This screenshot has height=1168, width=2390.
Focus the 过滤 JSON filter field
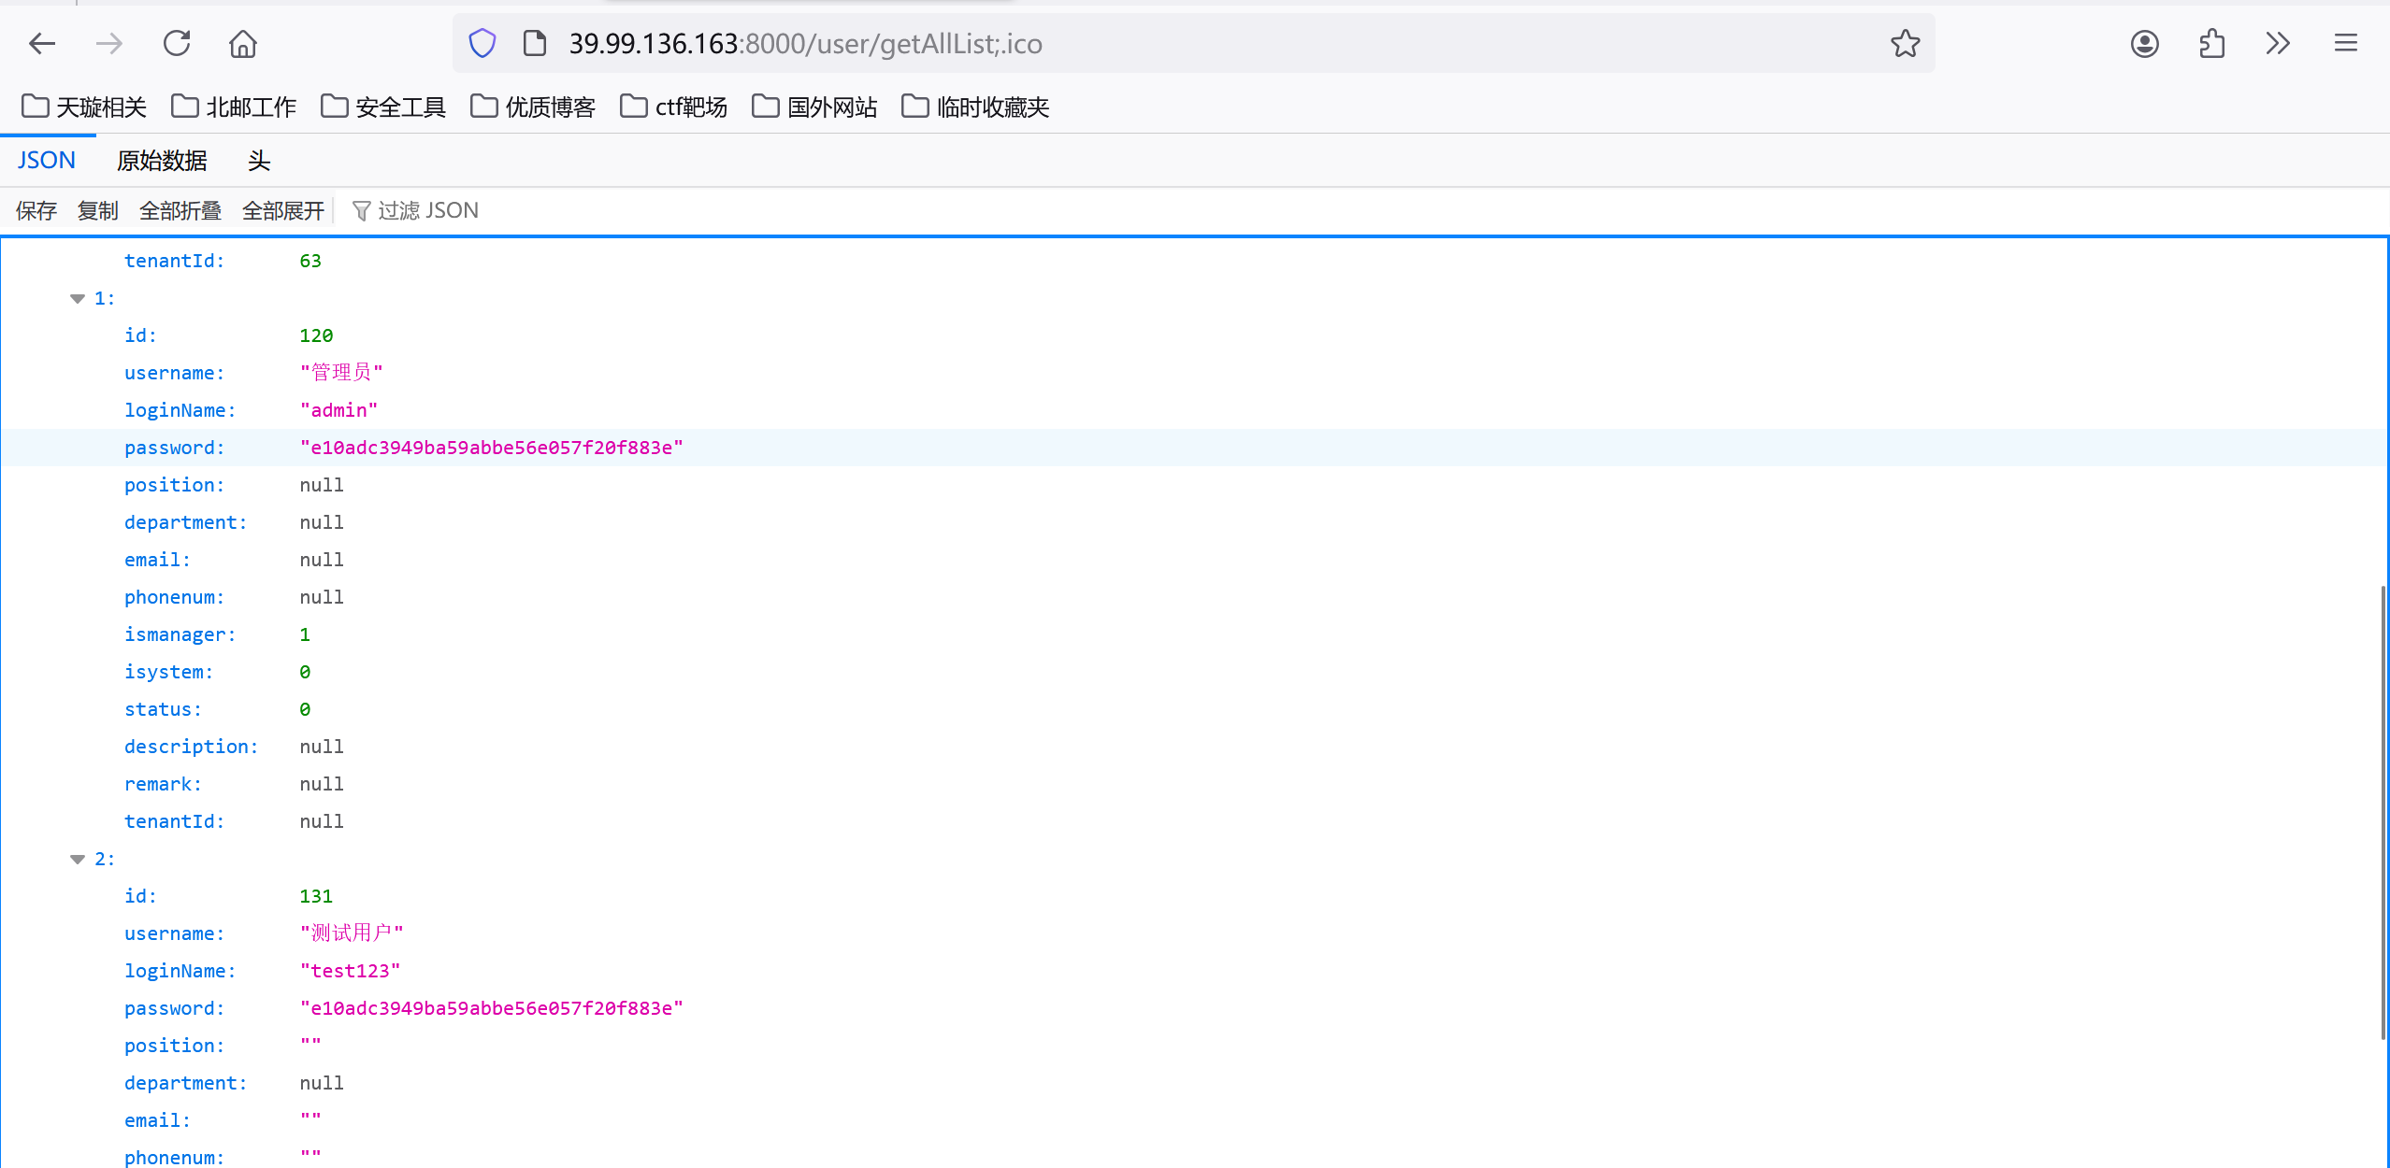pos(428,211)
